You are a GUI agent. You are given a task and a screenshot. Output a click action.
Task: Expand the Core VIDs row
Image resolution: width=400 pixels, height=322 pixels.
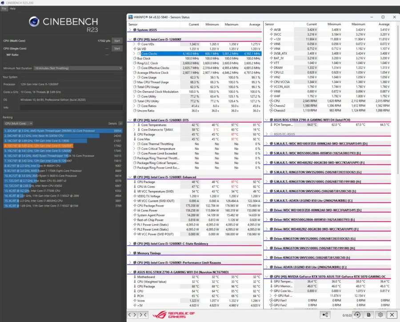(134, 44)
